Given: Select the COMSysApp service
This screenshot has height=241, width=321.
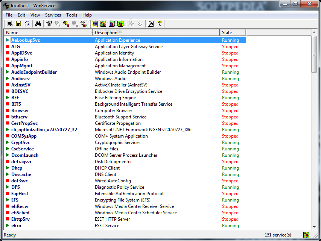Looking at the screenshot, I should (24, 136).
